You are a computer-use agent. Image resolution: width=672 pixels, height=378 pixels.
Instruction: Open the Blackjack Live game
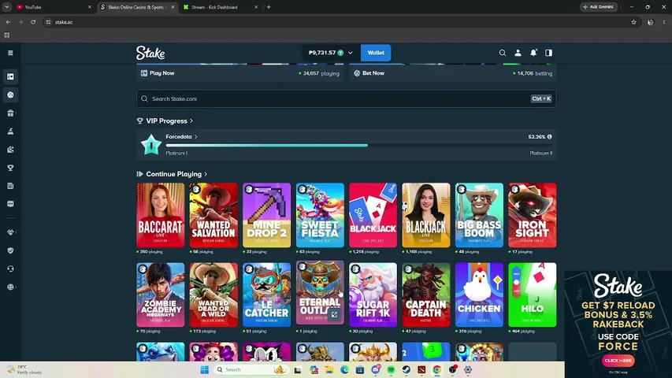pos(426,215)
